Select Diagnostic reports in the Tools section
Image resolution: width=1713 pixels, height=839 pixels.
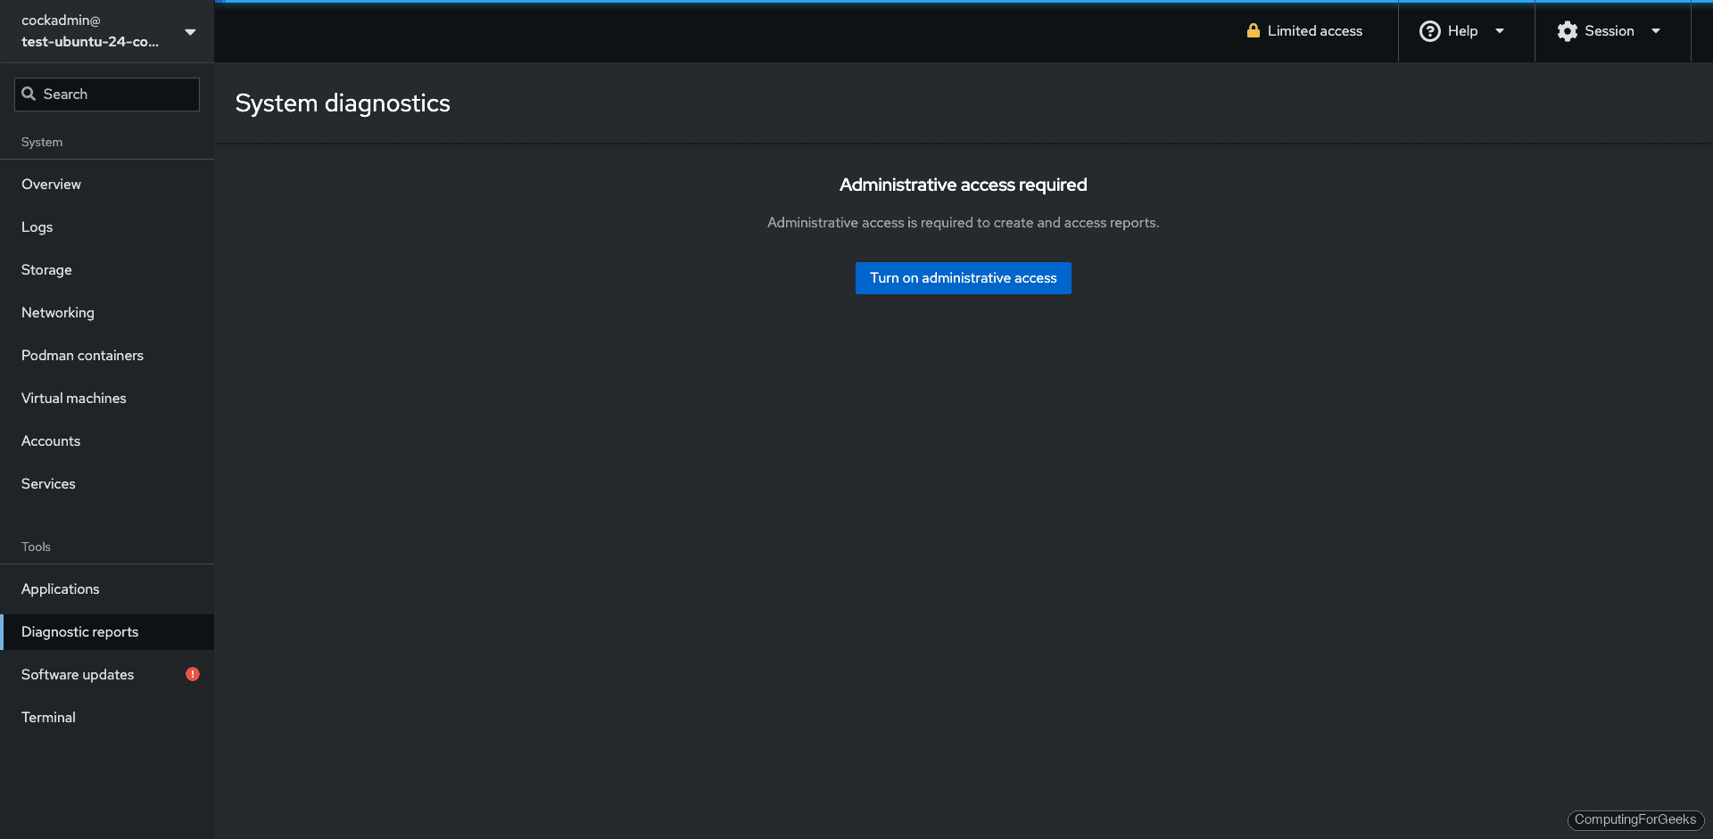coord(79,631)
